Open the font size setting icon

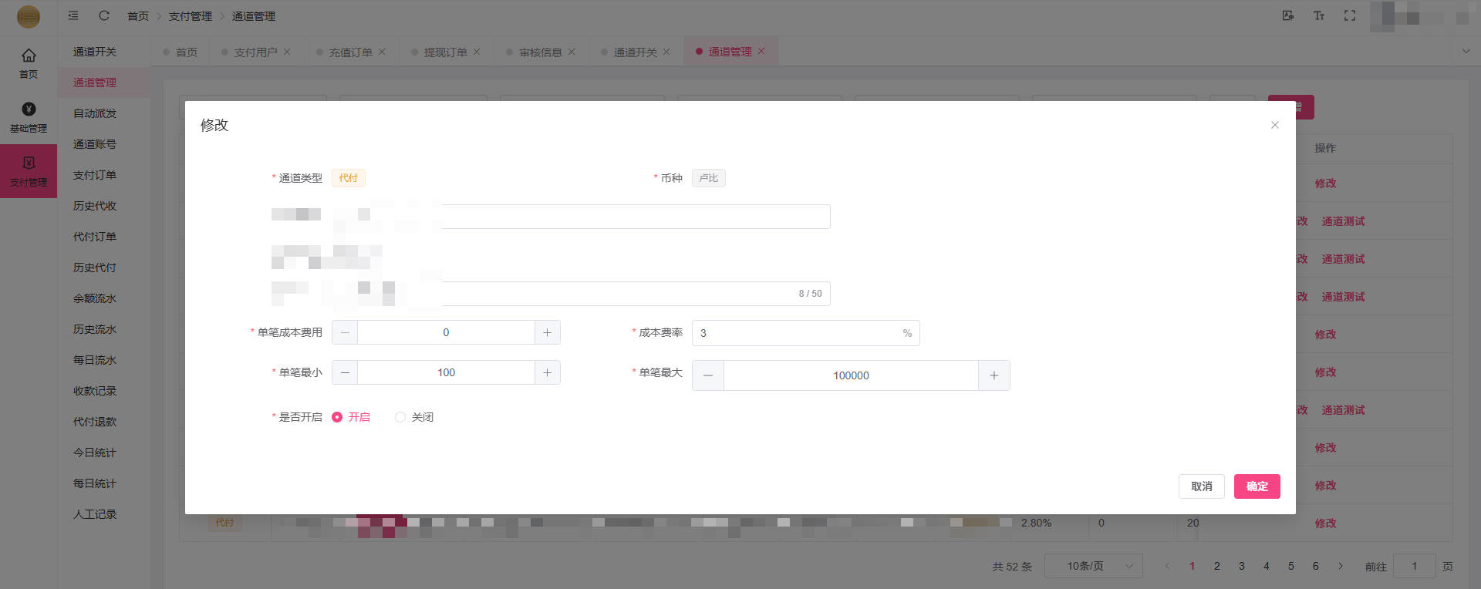(x=1319, y=15)
